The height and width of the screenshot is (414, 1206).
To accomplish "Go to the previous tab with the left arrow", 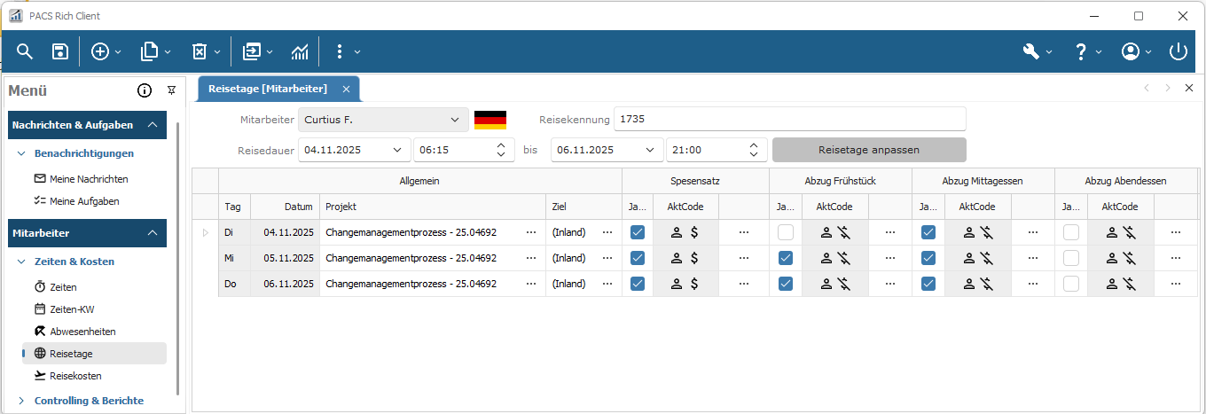I will click(x=1147, y=88).
